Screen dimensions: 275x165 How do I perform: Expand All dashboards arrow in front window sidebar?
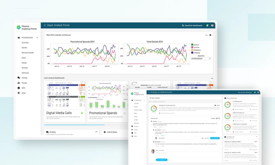point(144,100)
